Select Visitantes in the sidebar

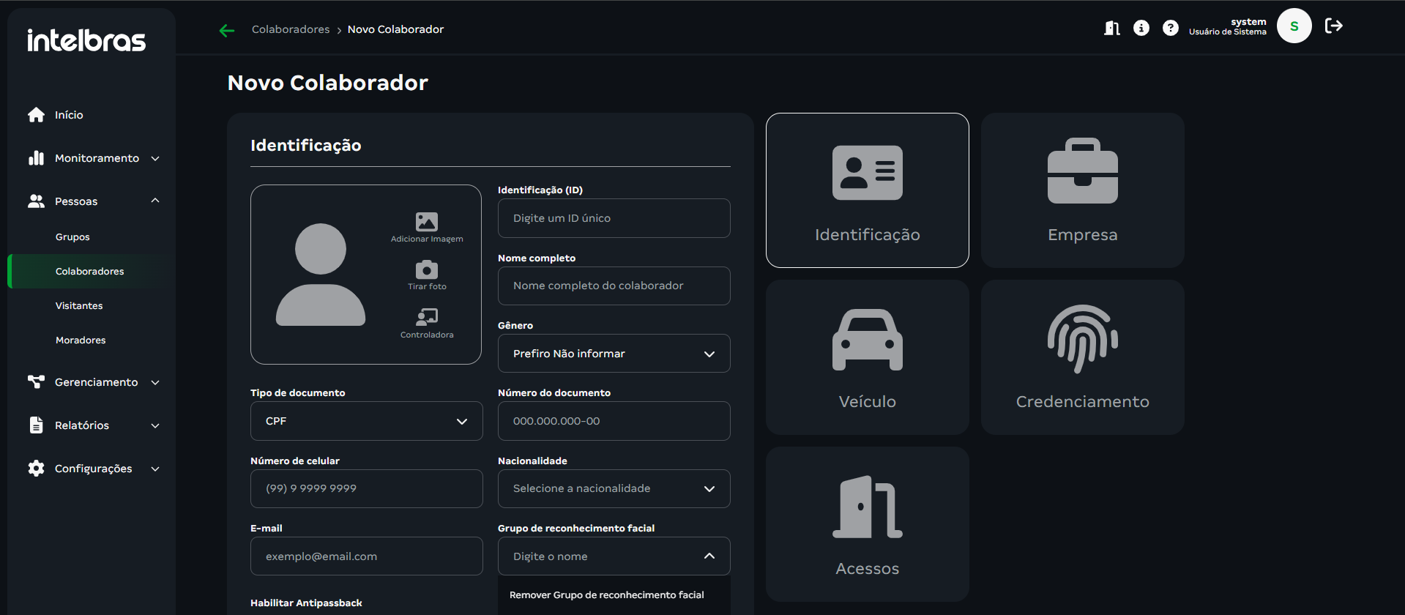pyautogui.click(x=79, y=306)
